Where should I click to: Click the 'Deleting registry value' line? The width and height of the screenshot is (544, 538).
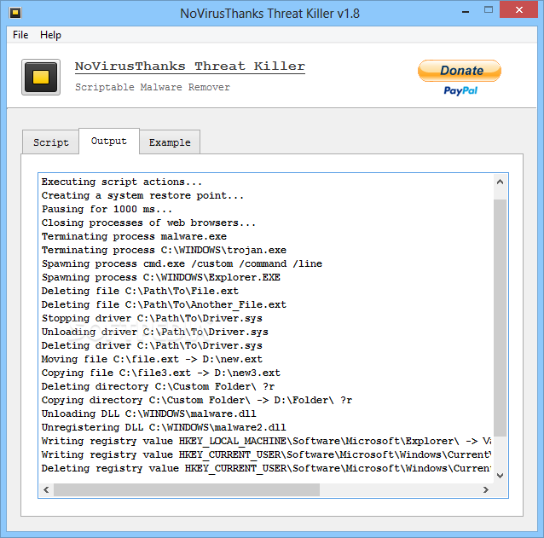coord(266,468)
